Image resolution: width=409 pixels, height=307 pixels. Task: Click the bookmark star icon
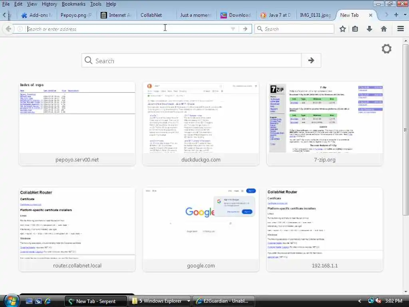click(x=342, y=29)
